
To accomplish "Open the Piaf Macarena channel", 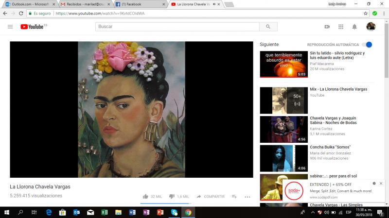I will pyautogui.click(x=322, y=64).
